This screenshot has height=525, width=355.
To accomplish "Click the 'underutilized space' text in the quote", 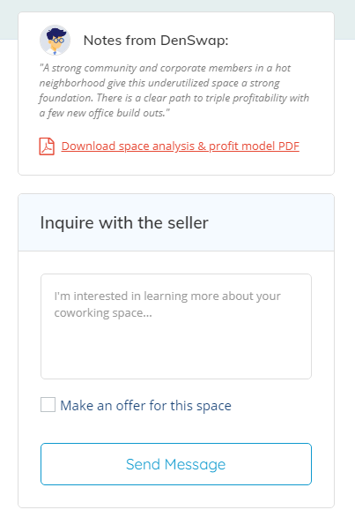I will coord(194,83).
